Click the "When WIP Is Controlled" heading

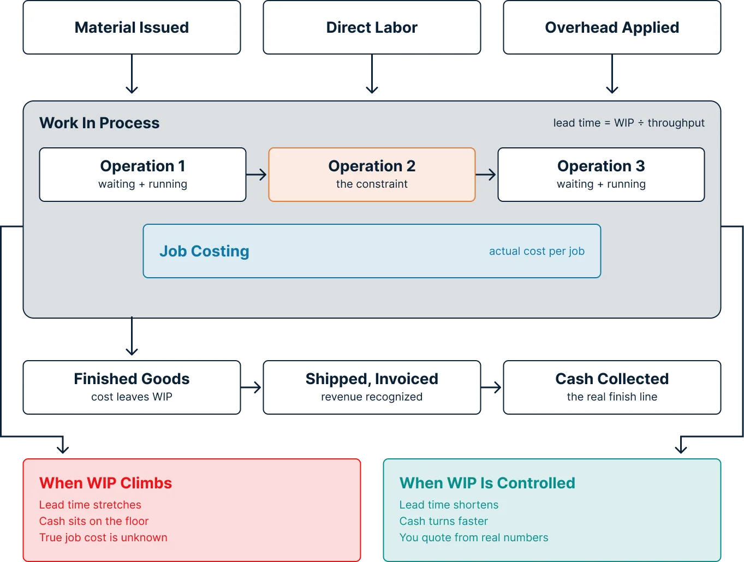click(487, 483)
